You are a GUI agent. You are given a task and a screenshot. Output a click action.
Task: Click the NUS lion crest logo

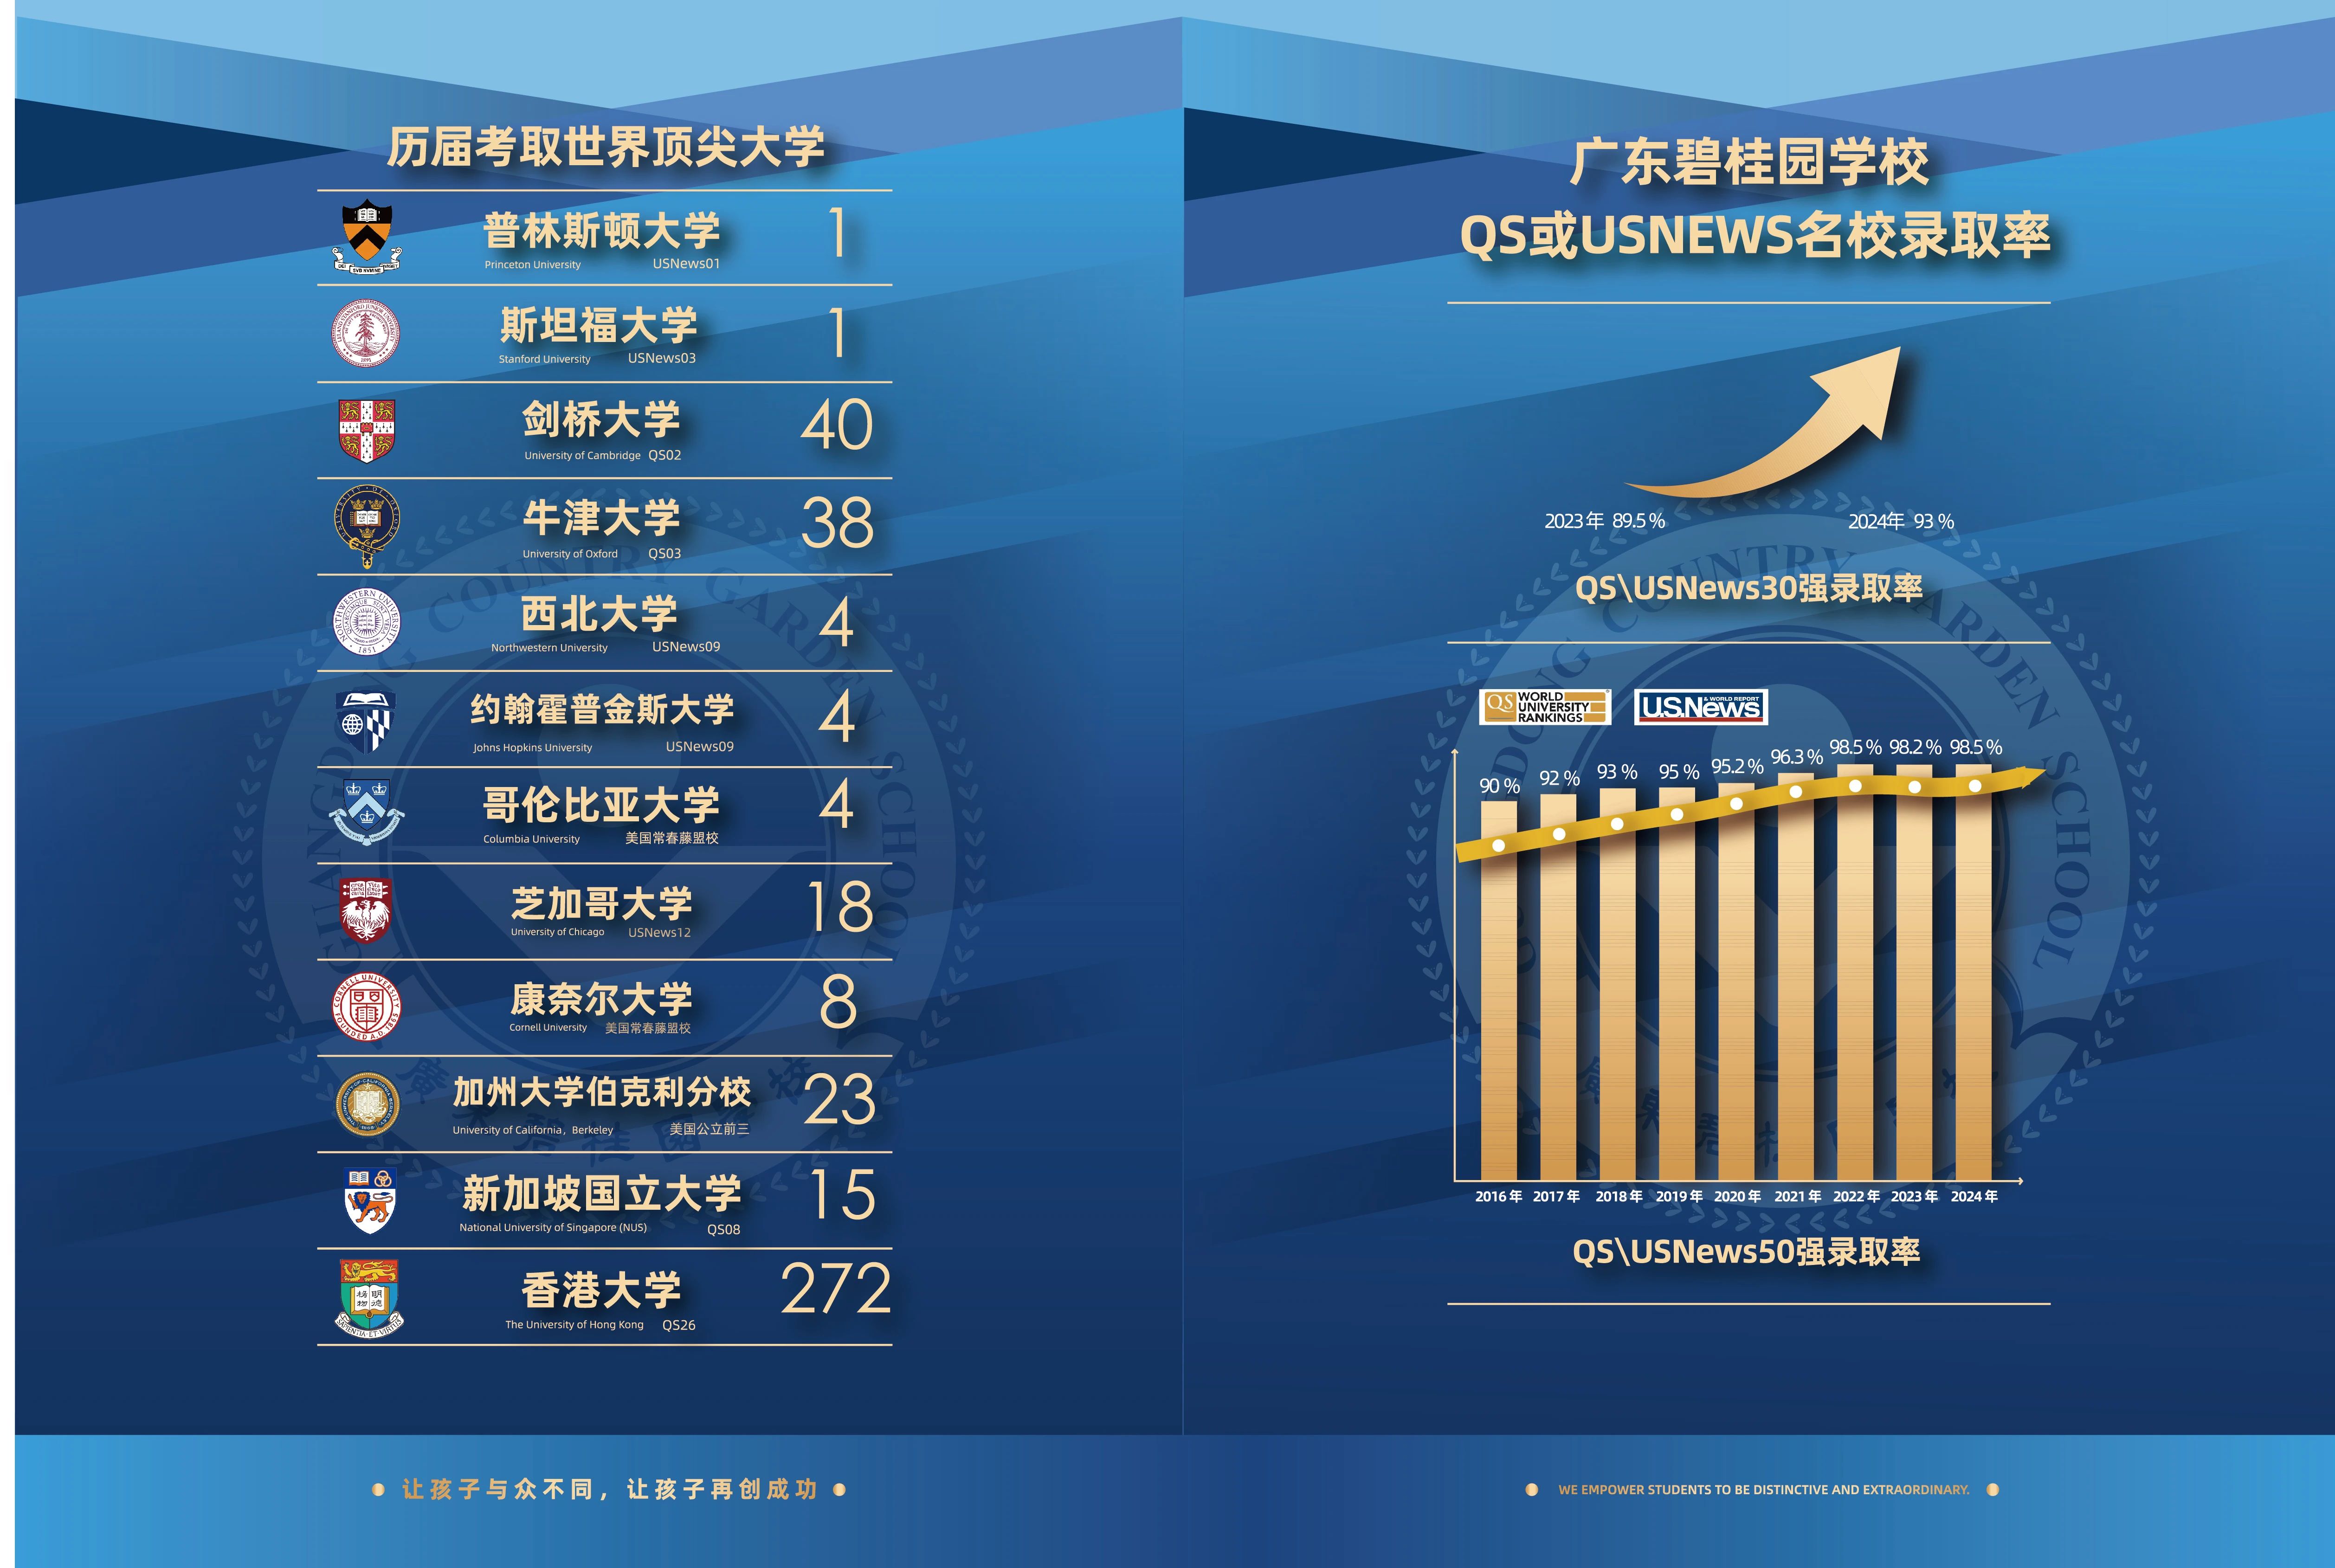(369, 1199)
